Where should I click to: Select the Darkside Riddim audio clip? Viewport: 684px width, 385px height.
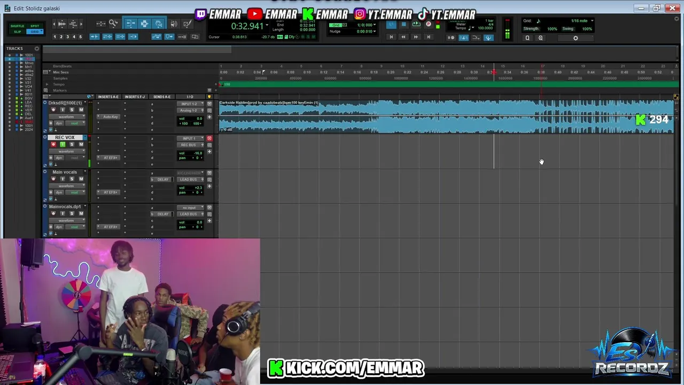(447, 116)
